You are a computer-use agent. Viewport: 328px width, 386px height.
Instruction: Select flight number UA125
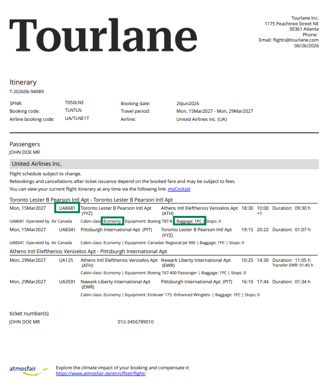(66, 260)
